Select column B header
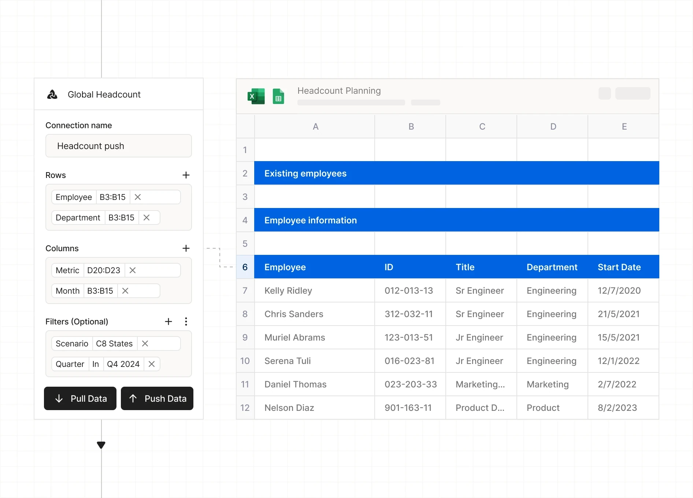Screen dimensions: 693x498 point(411,126)
